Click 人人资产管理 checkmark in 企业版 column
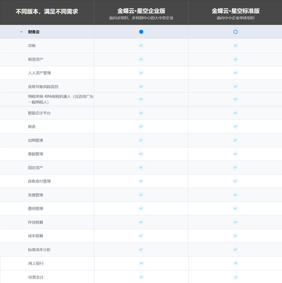 (x=141, y=73)
